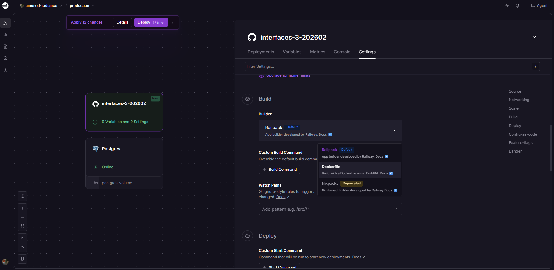Open the Logs document icon in the sidebar

[x=5, y=46]
